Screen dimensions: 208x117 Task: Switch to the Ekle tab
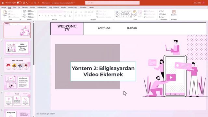tap(14, 7)
